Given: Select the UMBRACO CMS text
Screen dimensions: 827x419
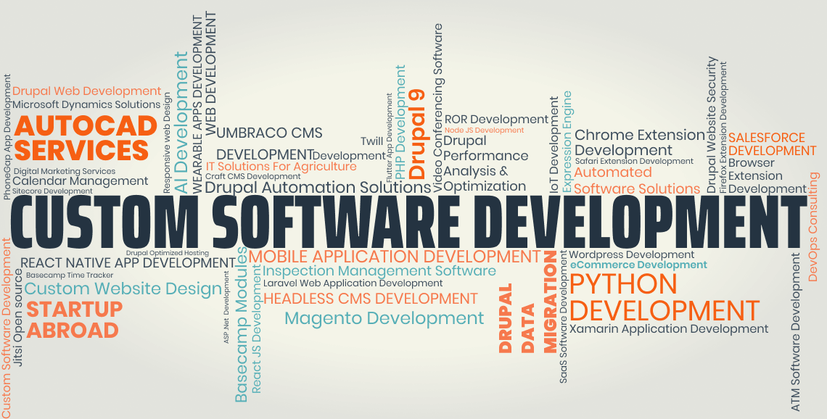Looking at the screenshot, I should (x=269, y=133).
